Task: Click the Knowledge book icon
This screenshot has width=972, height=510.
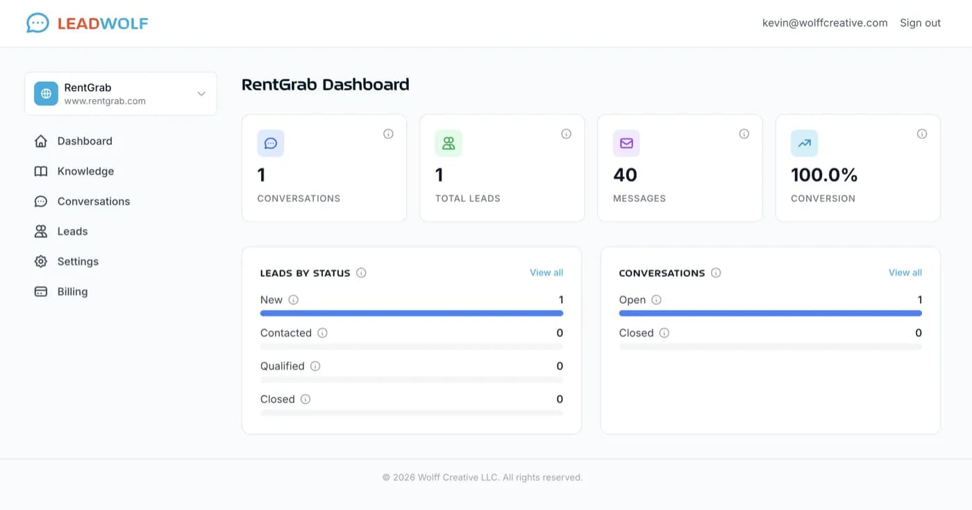Action: click(41, 171)
